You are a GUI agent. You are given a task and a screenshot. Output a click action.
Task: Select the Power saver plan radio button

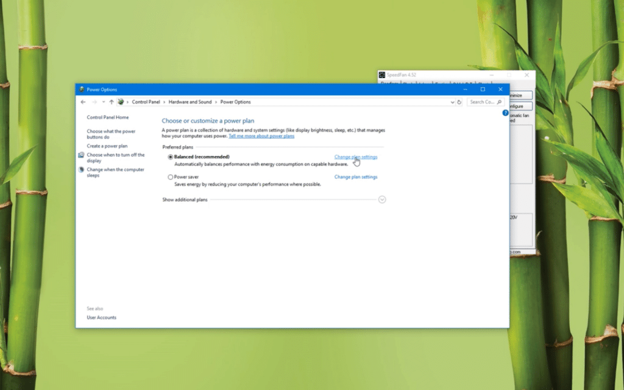(x=171, y=177)
